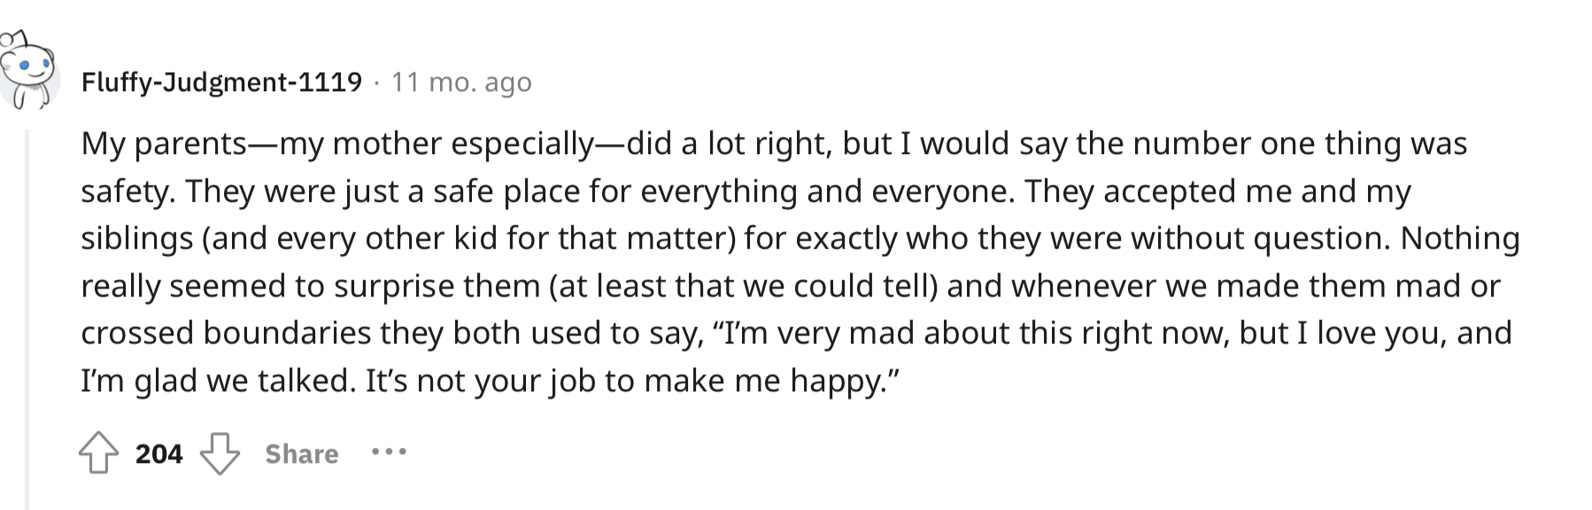Open the three-dot more options menu
Image resolution: width=1592 pixels, height=510 pixels.
[x=389, y=452]
